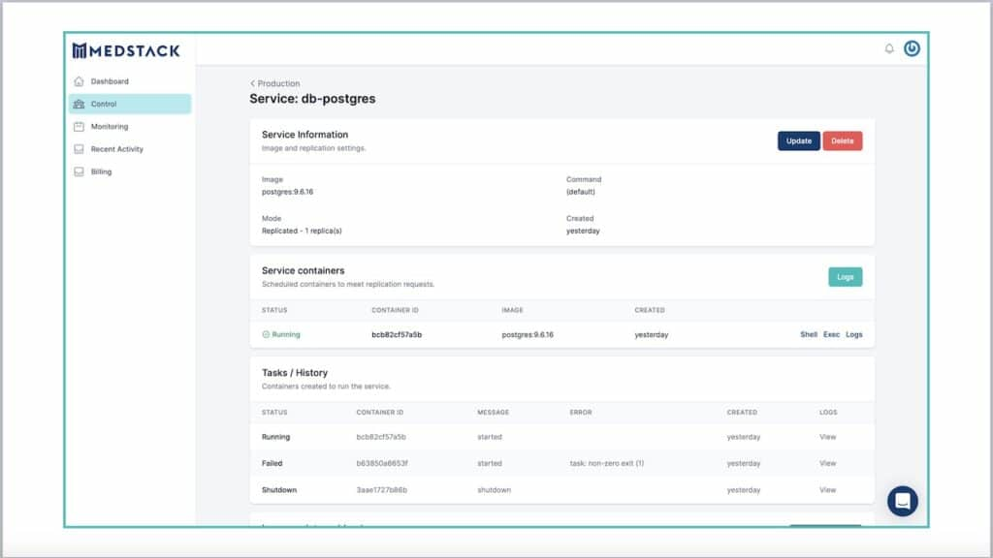The height and width of the screenshot is (558, 993).
Task: Click container ID b63850a8653f
Action: (382, 464)
